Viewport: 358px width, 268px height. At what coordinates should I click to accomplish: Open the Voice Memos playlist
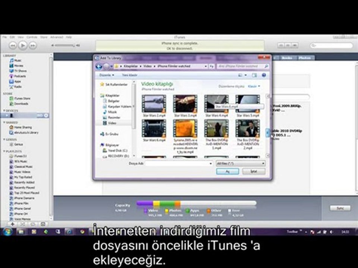pyautogui.click(x=20, y=219)
